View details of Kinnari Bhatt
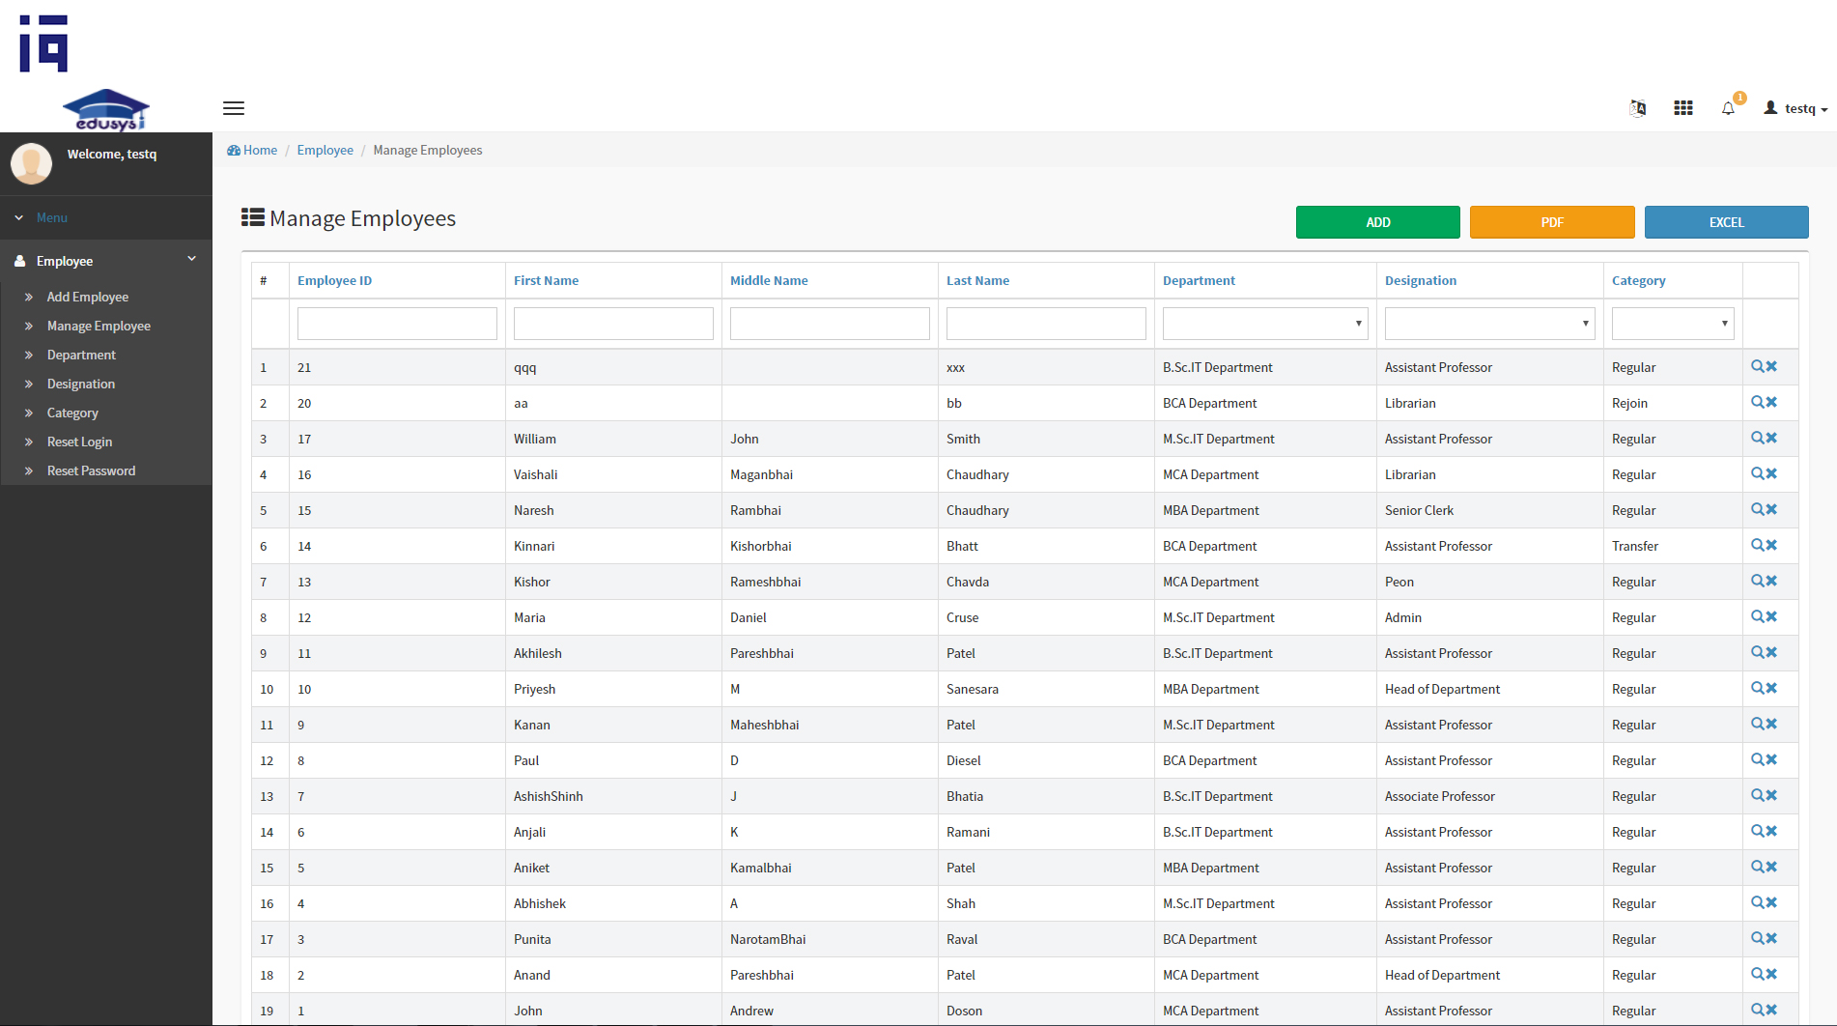The image size is (1837, 1026). 1758,545
